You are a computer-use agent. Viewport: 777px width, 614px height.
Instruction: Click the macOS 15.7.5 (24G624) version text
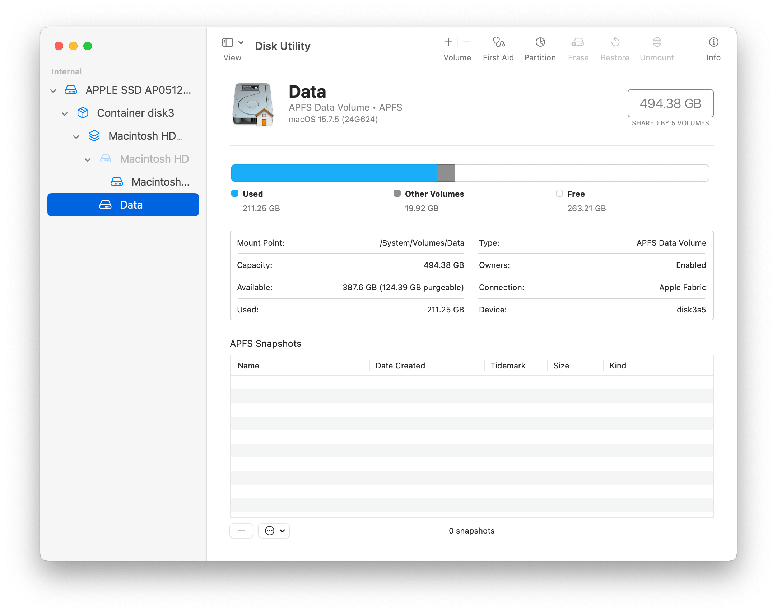click(x=333, y=119)
